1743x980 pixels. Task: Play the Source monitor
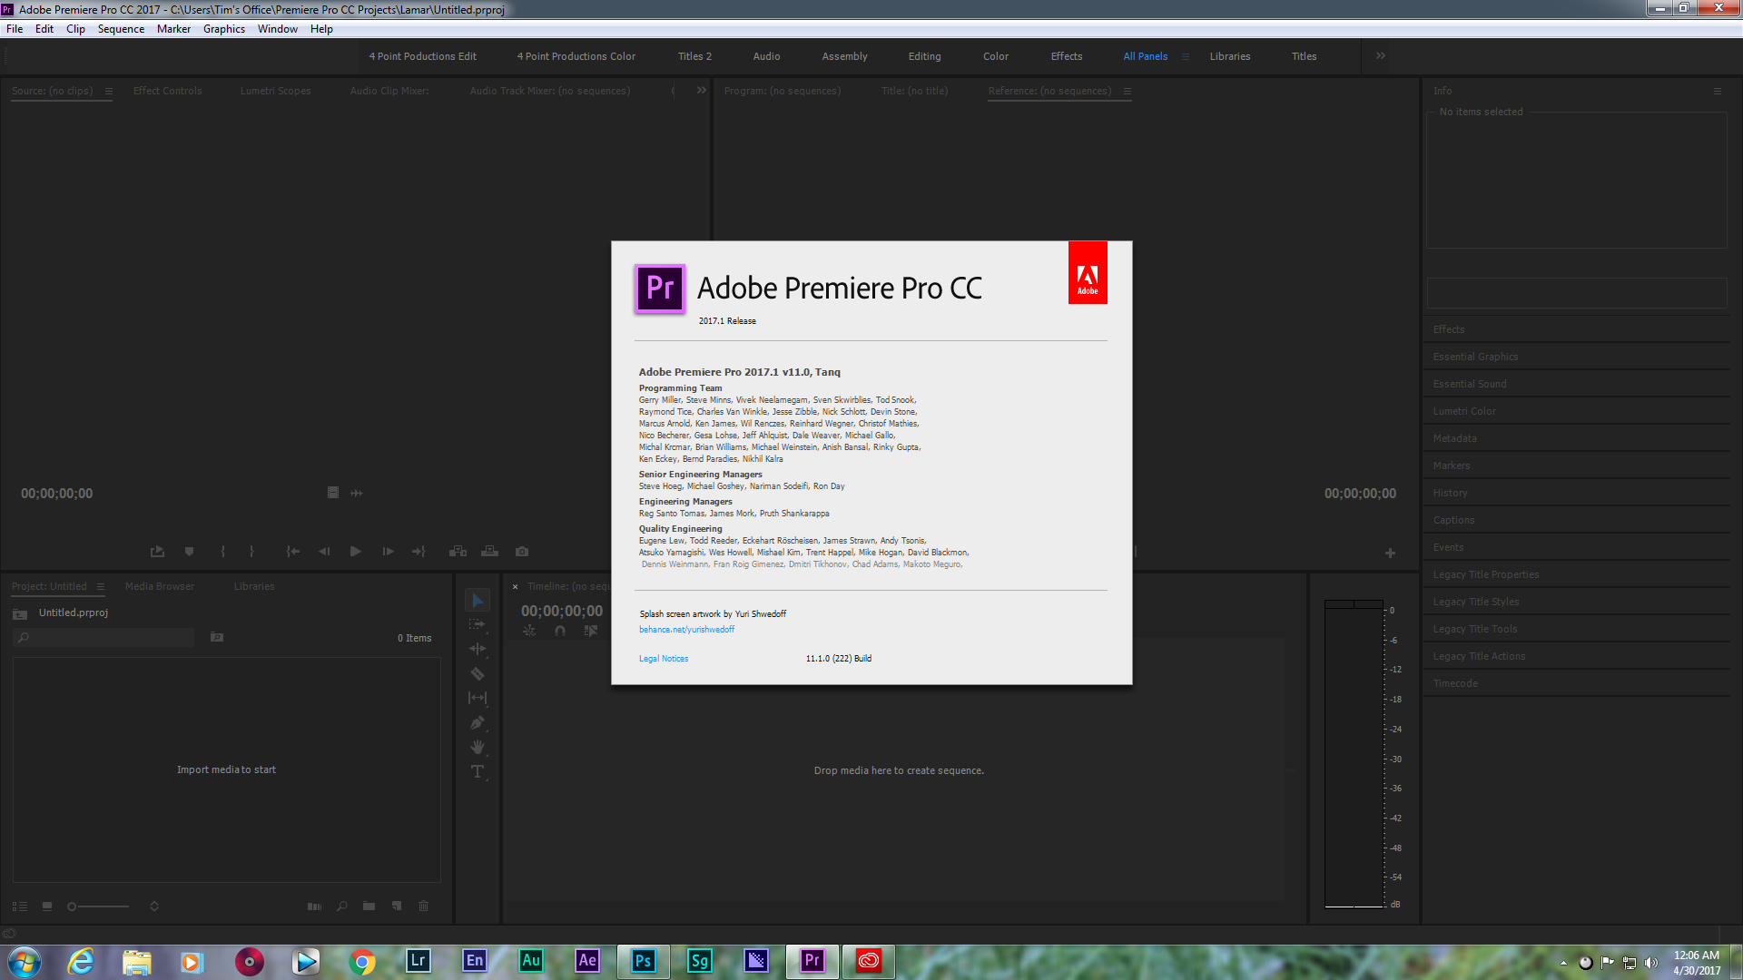(x=356, y=551)
